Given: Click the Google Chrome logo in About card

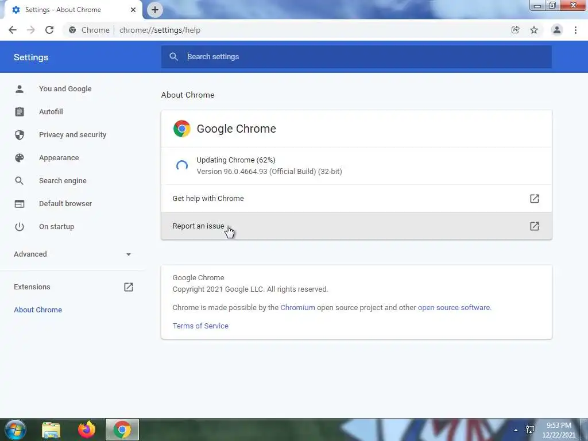Looking at the screenshot, I should pyautogui.click(x=182, y=129).
